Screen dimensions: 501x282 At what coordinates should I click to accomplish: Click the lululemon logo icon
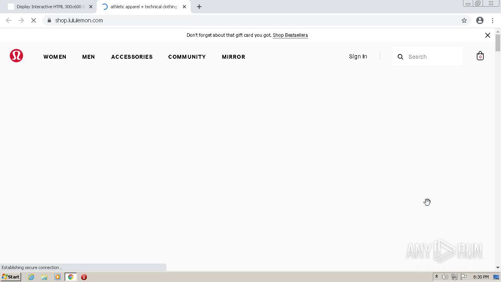16,56
